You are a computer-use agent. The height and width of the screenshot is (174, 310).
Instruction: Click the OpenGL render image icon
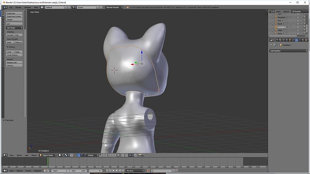coord(140,155)
